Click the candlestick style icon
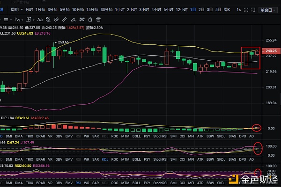Viewport: 281px width, 187px height. tap(82, 20)
